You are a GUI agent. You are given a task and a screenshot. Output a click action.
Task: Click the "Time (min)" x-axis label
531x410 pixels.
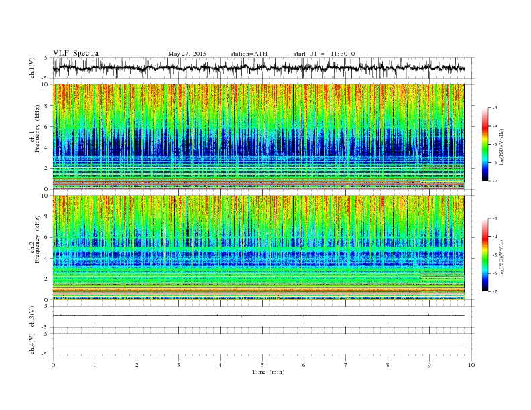pos(268,372)
